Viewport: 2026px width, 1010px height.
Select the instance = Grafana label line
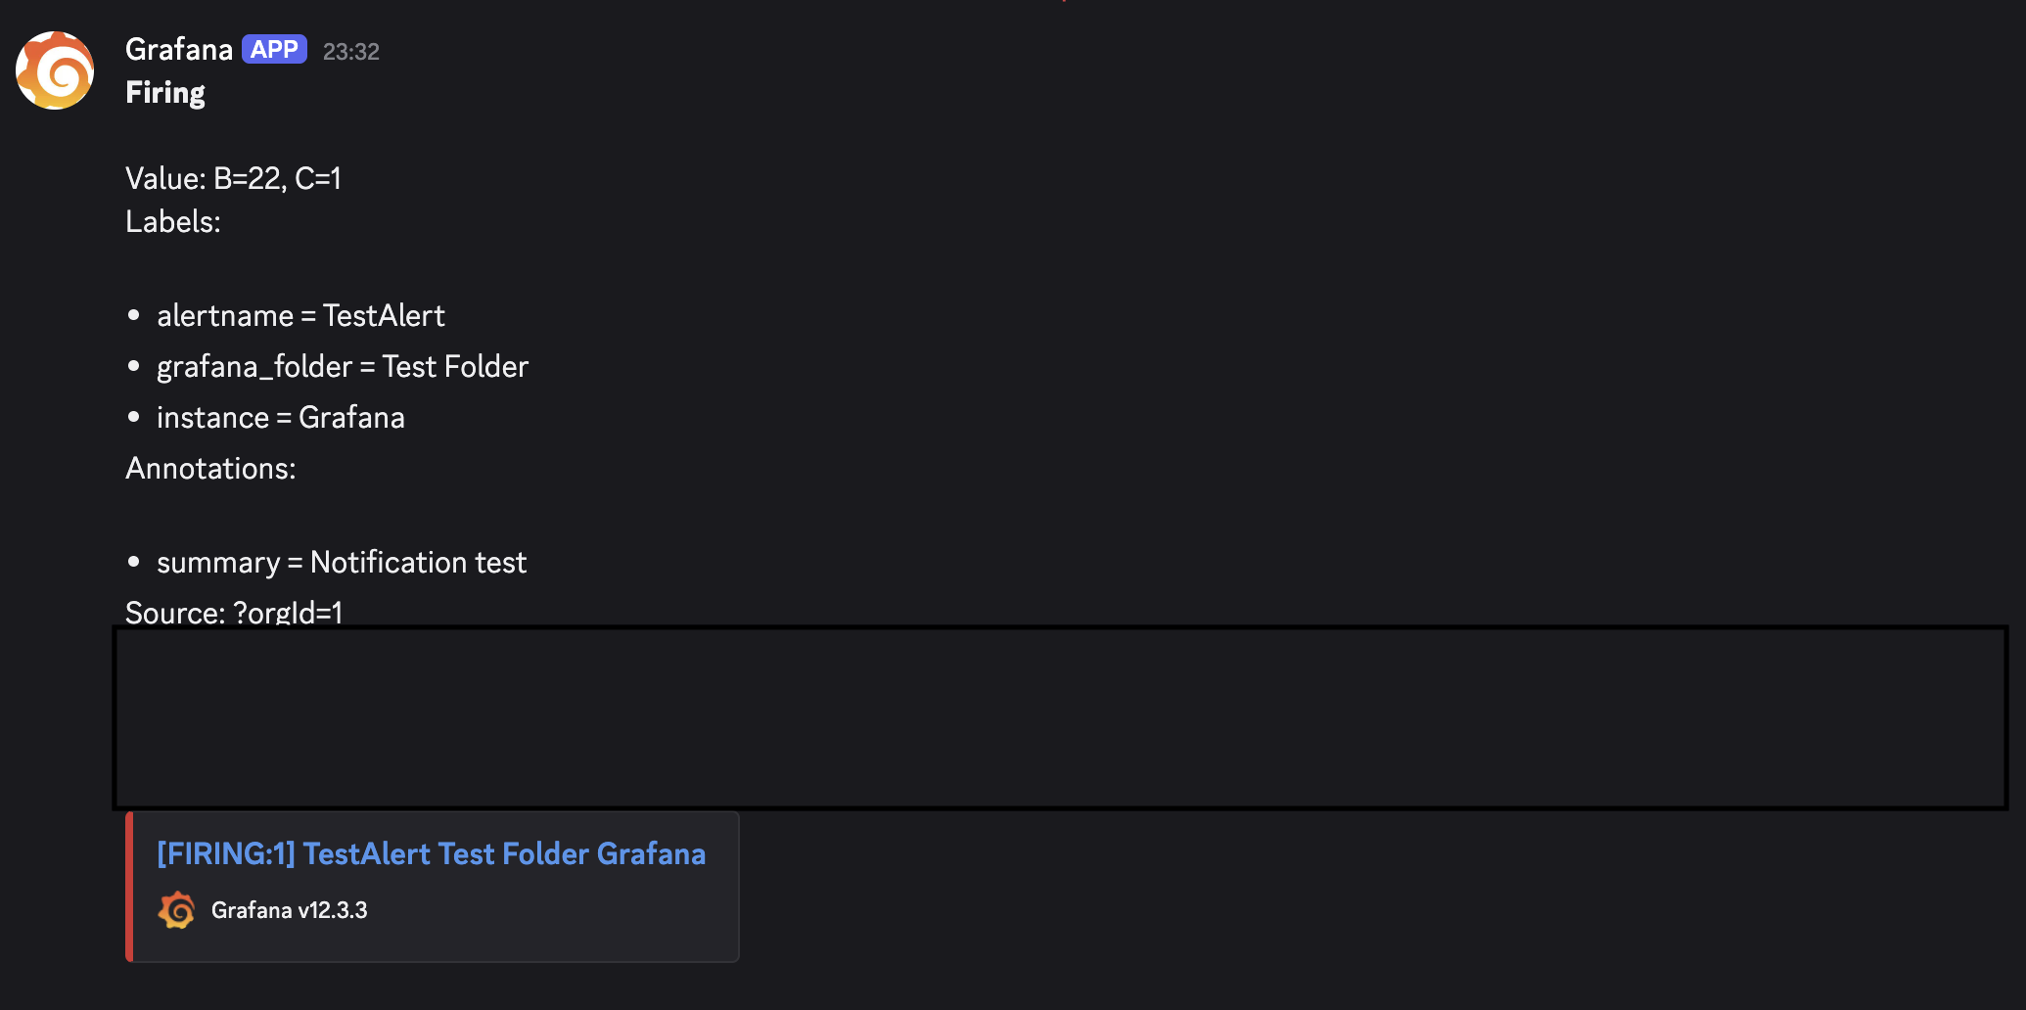pyautogui.click(x=280, y=417)
